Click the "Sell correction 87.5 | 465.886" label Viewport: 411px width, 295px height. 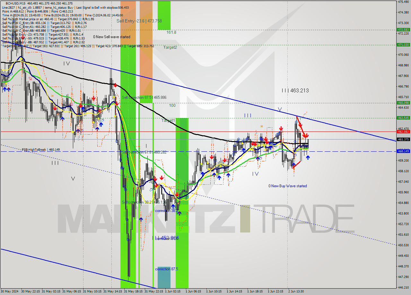tap(144, 97)
